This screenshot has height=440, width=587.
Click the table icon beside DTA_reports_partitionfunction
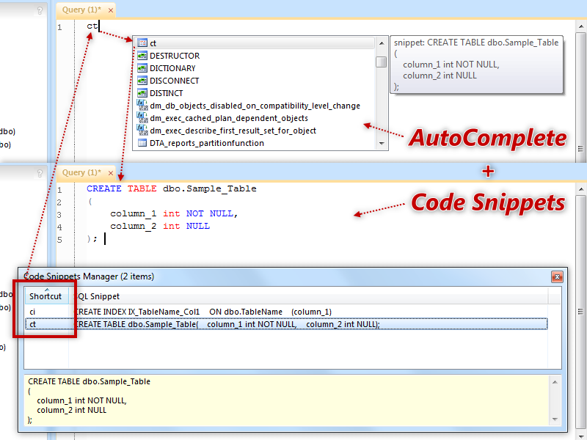pyautogui.click(x=142, y=143)
